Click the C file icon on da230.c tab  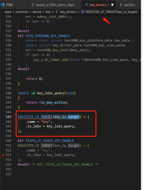click(x=121, y=5)
